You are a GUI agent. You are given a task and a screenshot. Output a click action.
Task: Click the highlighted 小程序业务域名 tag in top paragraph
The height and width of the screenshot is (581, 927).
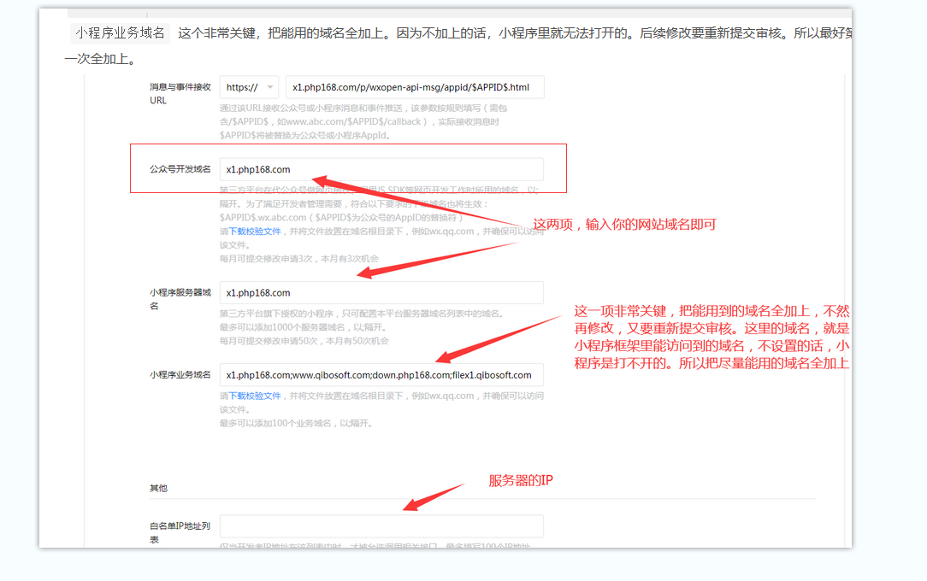[x=120, y=33]
